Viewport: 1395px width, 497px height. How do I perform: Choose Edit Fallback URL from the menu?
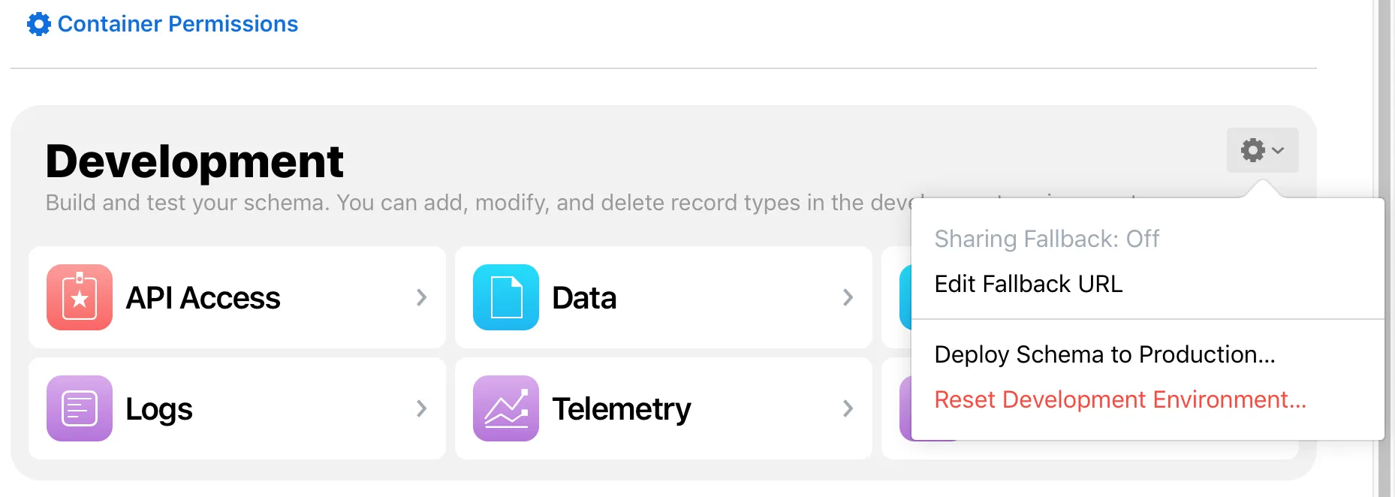click(1028, 284)
